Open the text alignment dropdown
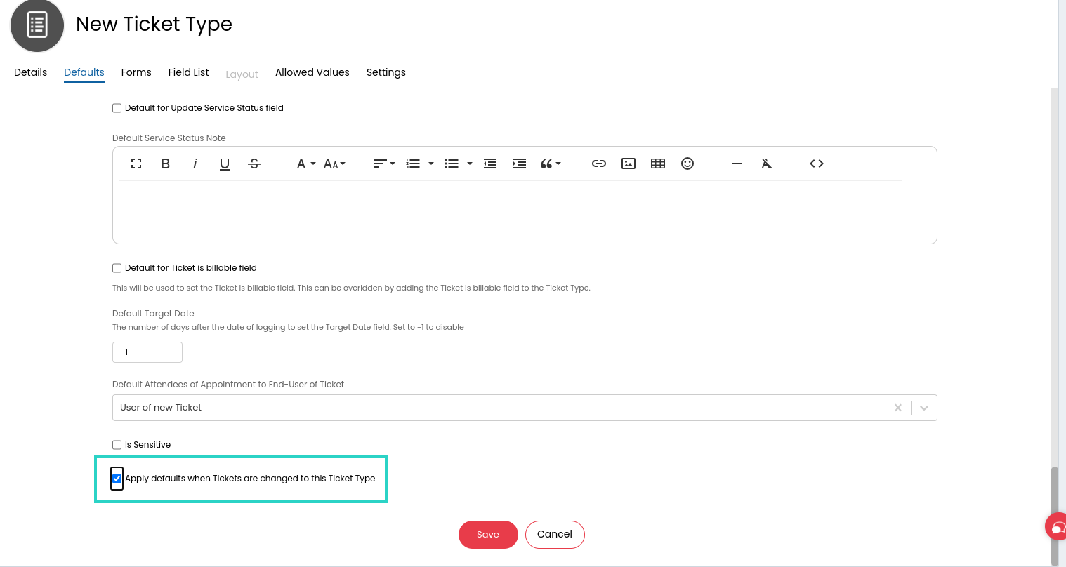 [x=383, y=164]
